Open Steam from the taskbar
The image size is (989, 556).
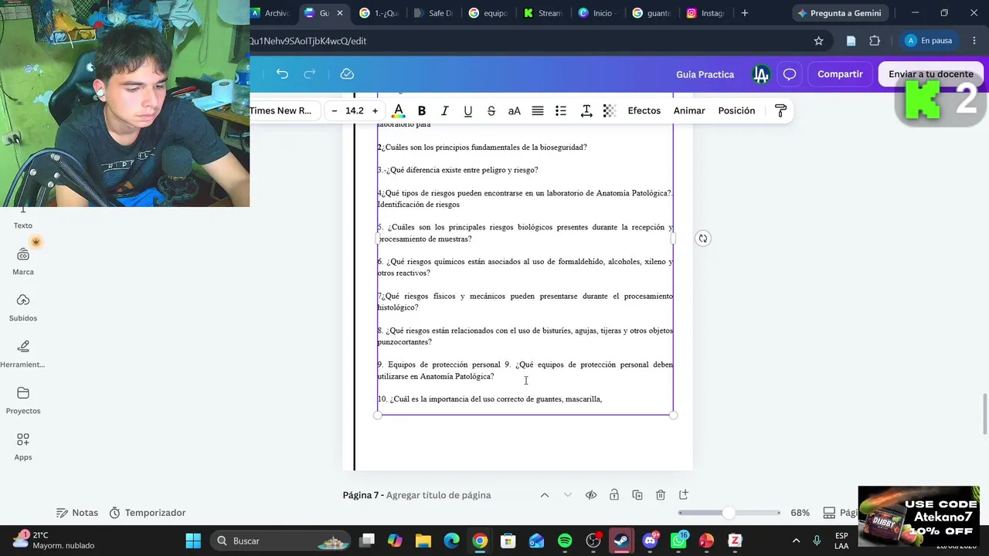[x=621, y=541]
